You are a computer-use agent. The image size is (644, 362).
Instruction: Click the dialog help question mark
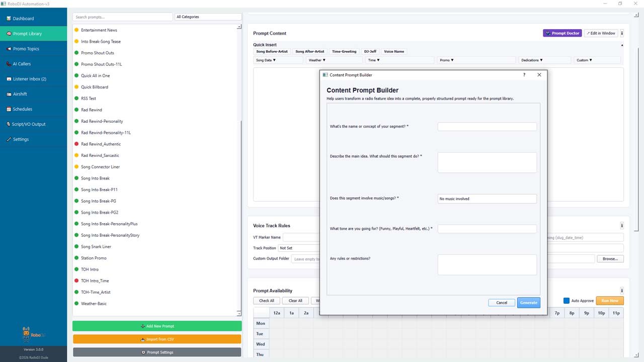pos(524,75)
